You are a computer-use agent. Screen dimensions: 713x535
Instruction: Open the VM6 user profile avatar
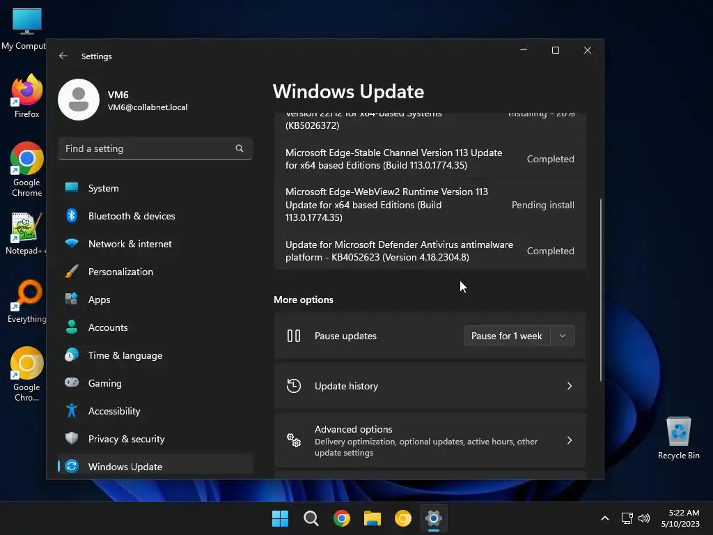(79, 100)
